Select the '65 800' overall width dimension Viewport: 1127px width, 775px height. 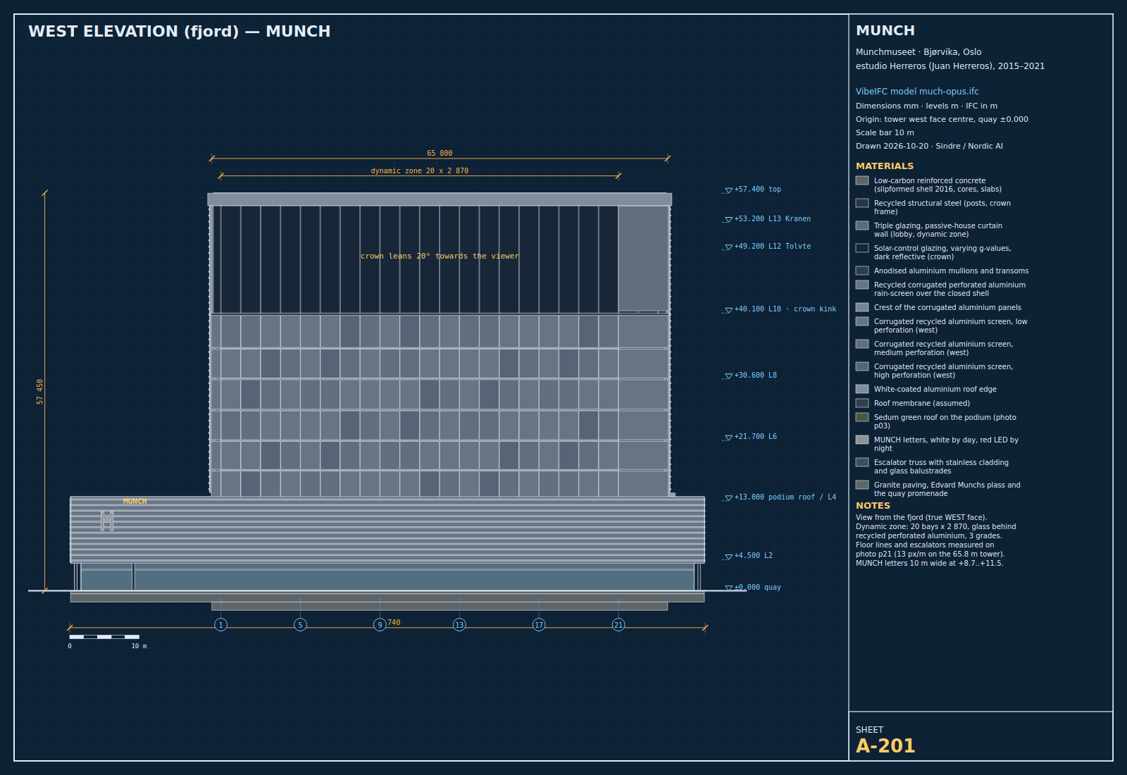(x=440, y=153)
